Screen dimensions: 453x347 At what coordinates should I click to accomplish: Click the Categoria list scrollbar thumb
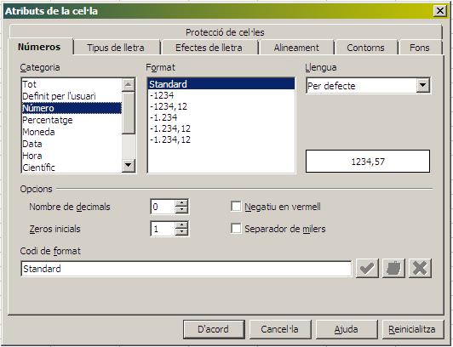click(x=129, y=113)
